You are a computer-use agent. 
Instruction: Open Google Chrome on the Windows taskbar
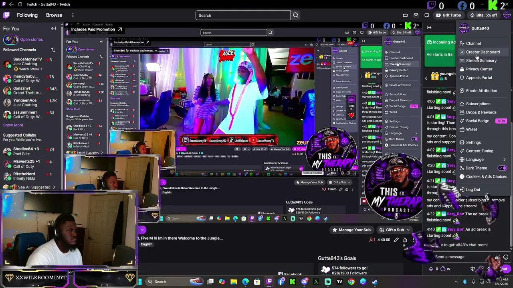click(351, 282)
